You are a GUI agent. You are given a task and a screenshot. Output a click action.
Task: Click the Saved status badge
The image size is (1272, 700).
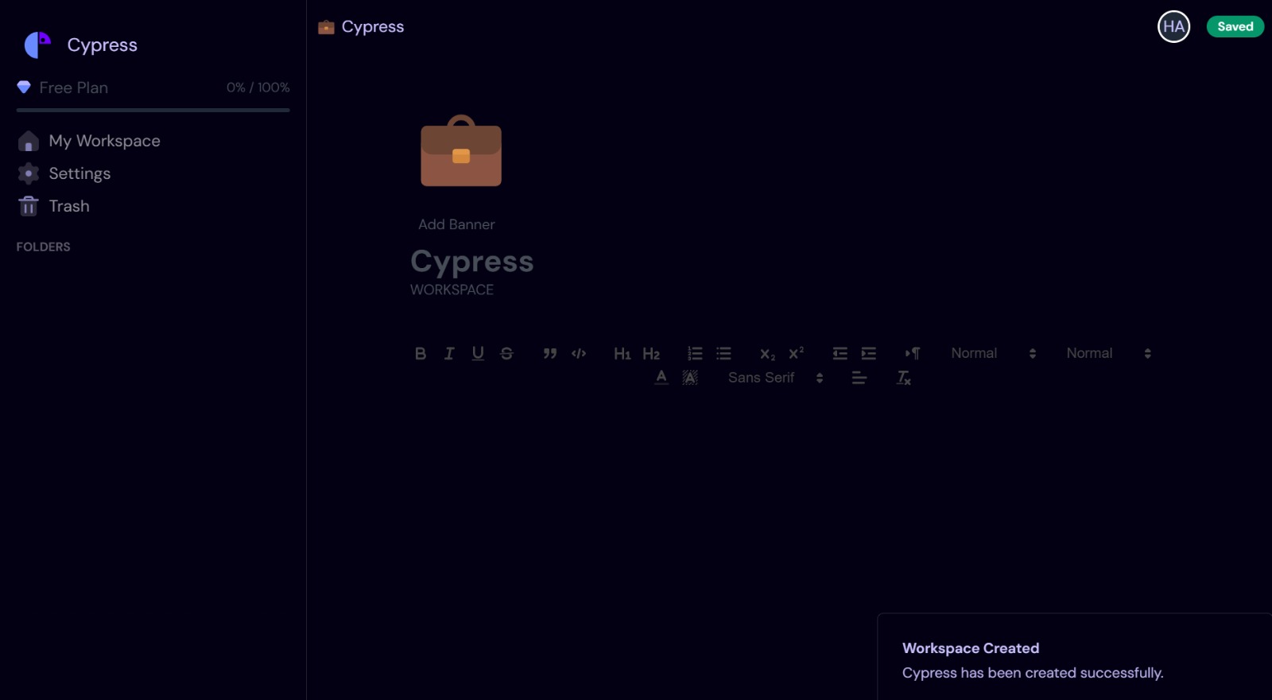click(x=1235, y=26)
